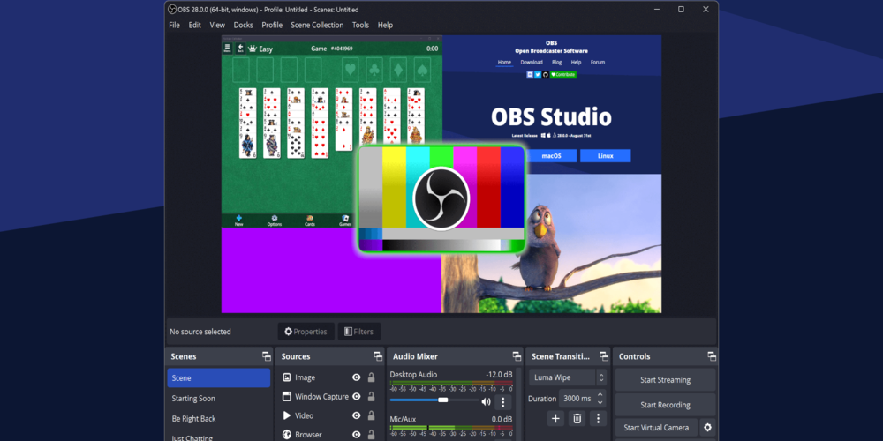Click the GitHub icon on OBS website

tap(545, 74)
